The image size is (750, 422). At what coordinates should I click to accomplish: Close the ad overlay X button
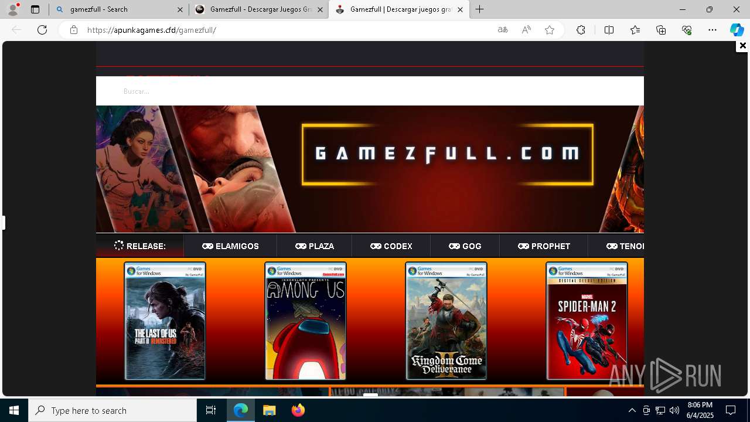tap(742, 46)
